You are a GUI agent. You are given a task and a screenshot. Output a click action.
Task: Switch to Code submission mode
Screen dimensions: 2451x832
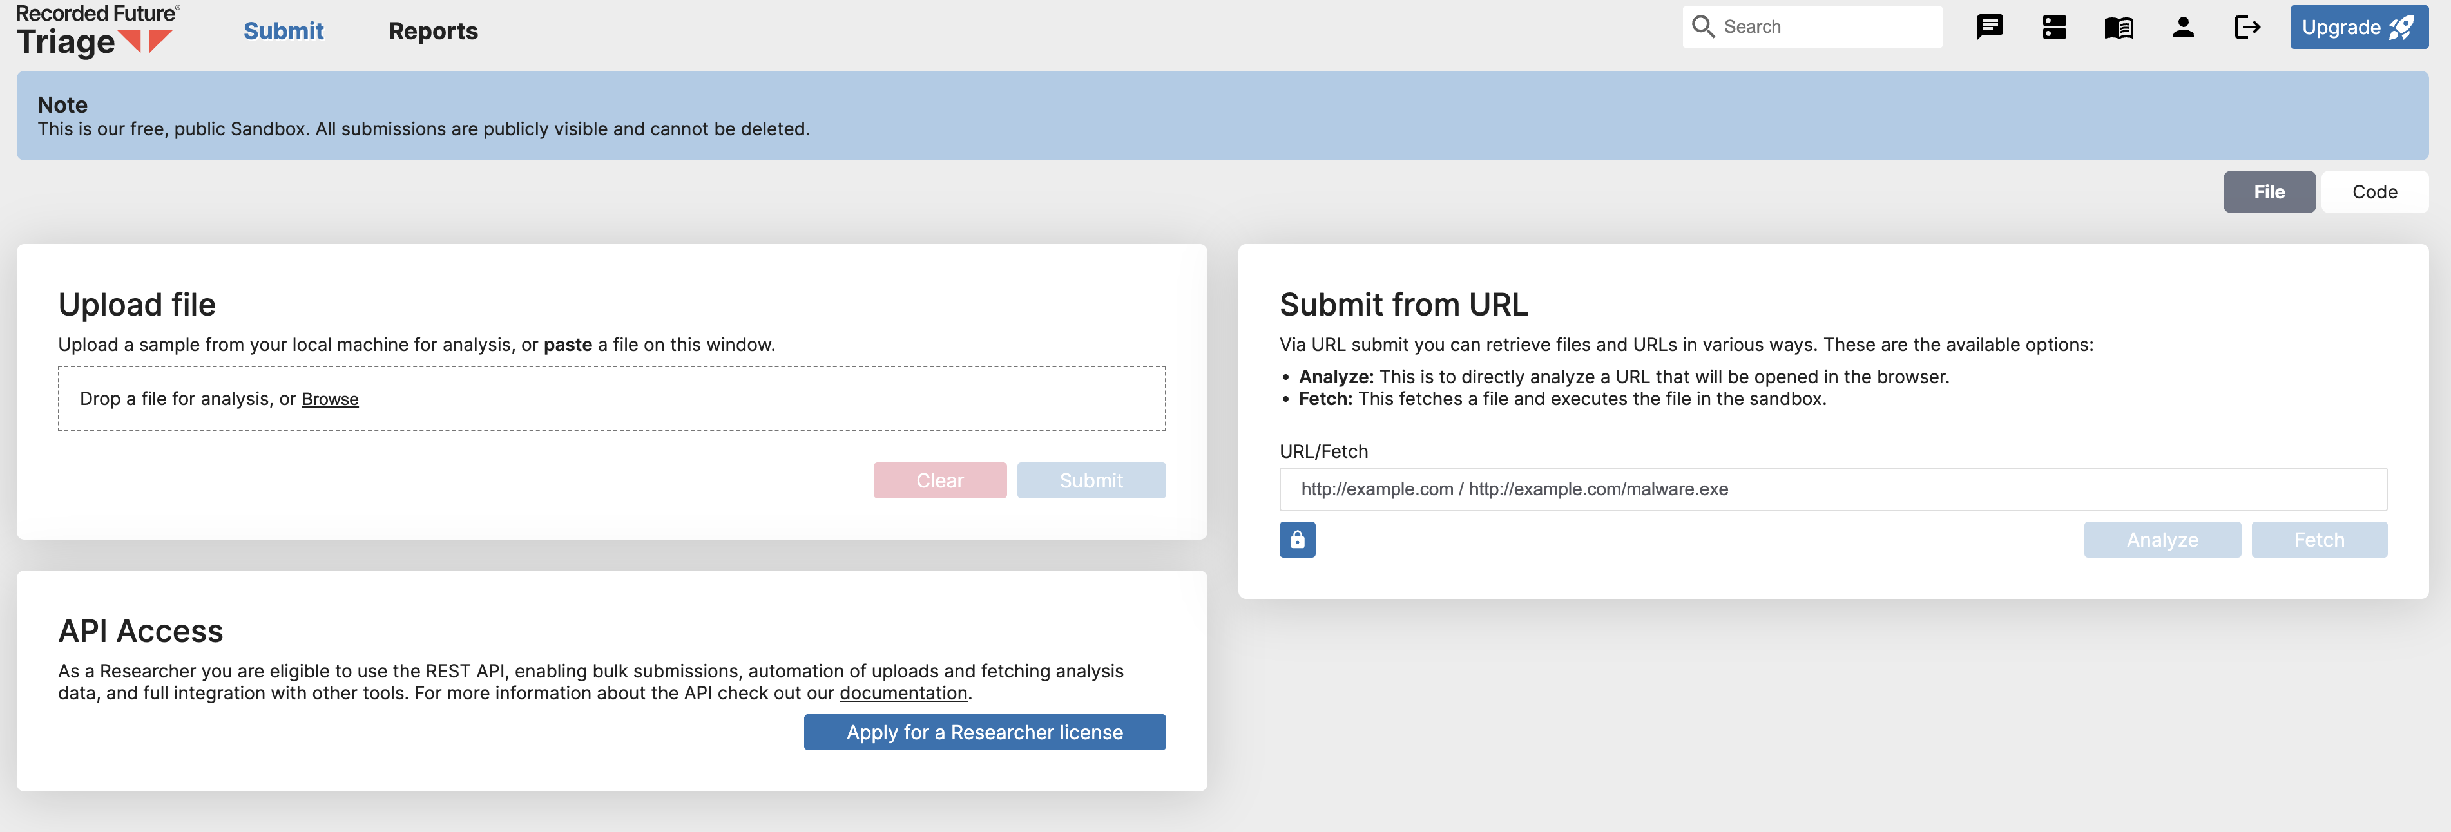click(2374, 192)
